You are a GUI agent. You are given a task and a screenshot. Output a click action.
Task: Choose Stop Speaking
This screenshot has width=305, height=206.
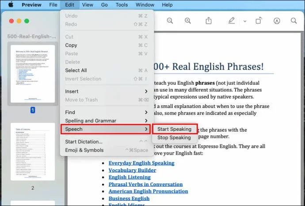coord(174,137)
